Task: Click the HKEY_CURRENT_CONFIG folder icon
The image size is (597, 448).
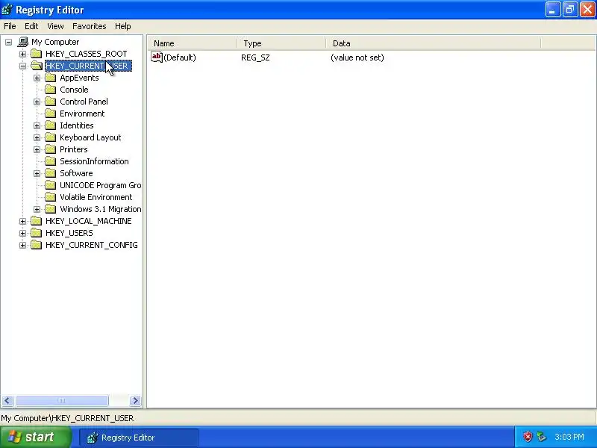Action: click(x=36, y=245)
